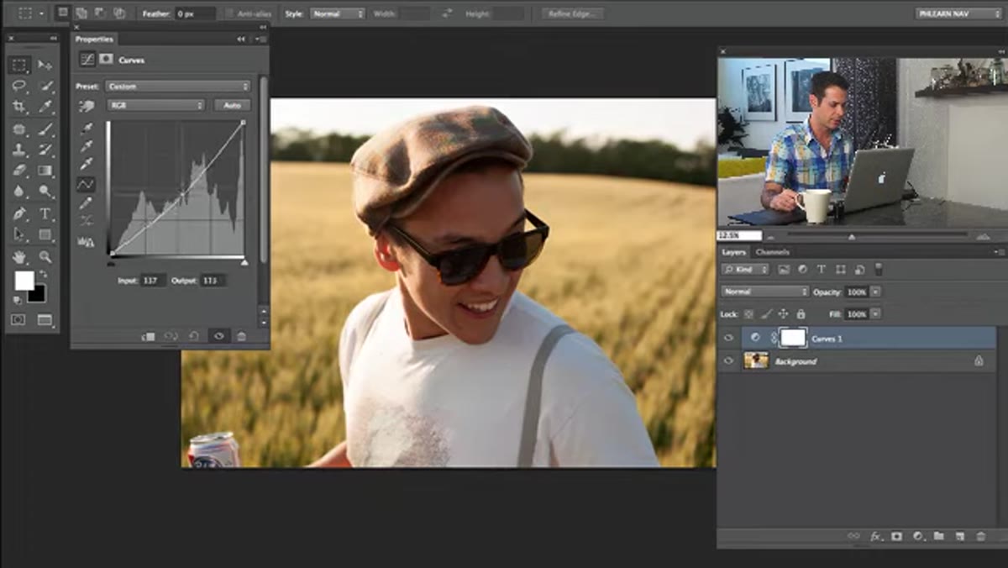The image size is (1008, 568).
Task: Select the Brush tool
Action: (45, 129)
